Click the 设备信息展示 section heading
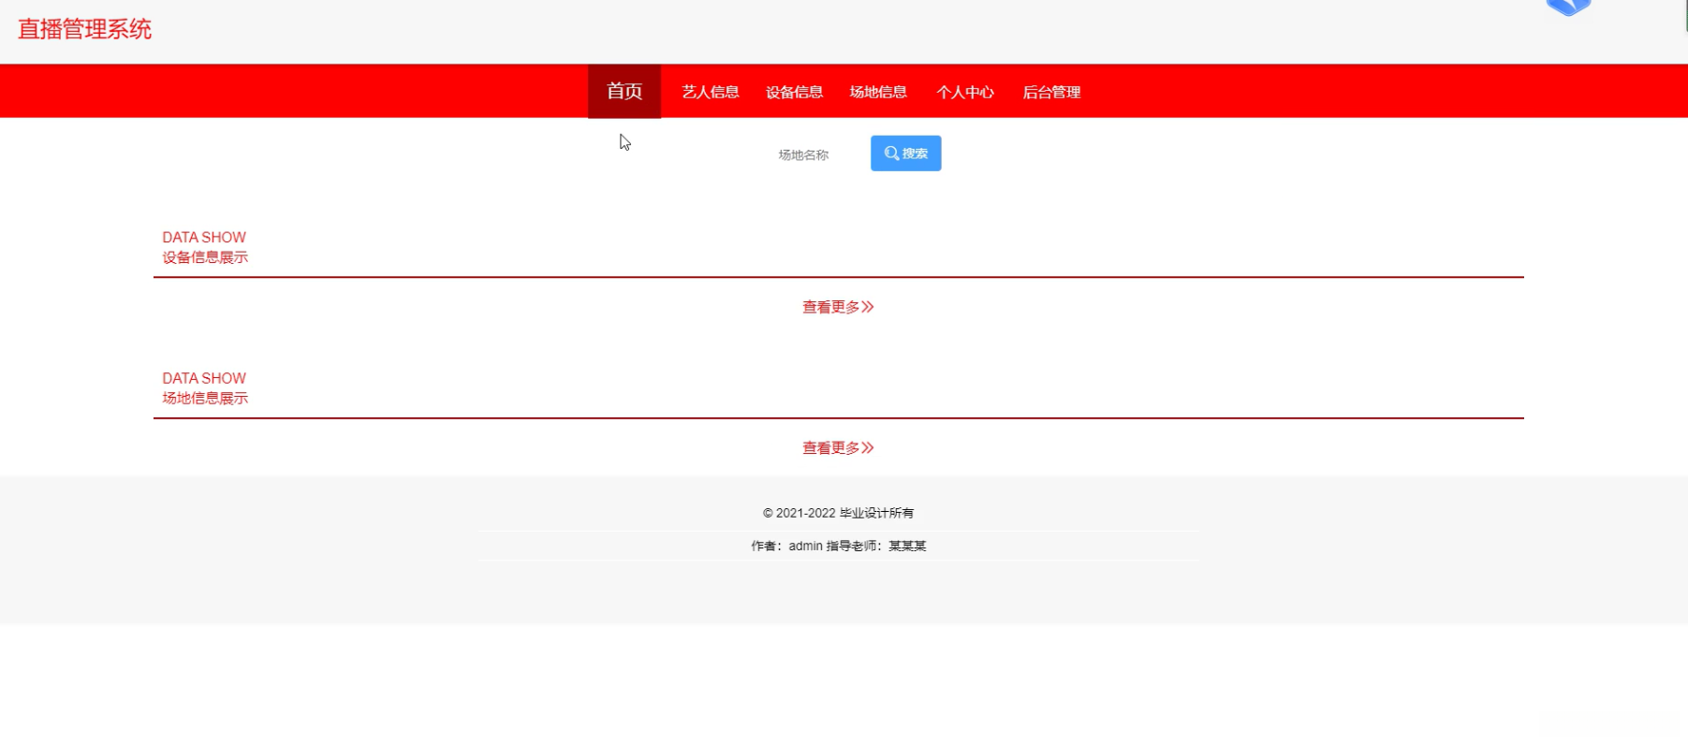Image resolution: width=1688 pixels, height=744 pixels. click(205, 257)
